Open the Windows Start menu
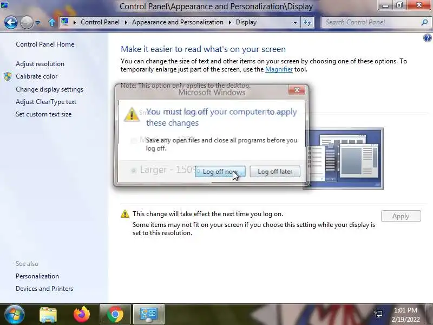The image size is (433, 325). coord(14,315)
